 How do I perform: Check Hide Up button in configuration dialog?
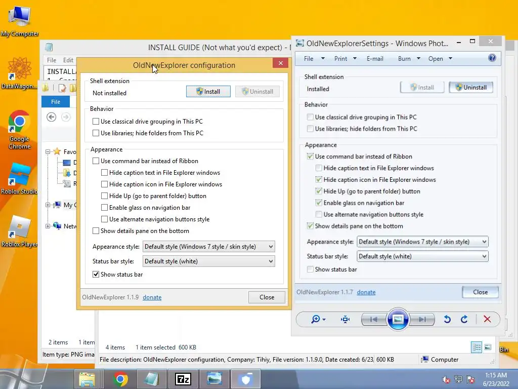(x=104, y=196)
